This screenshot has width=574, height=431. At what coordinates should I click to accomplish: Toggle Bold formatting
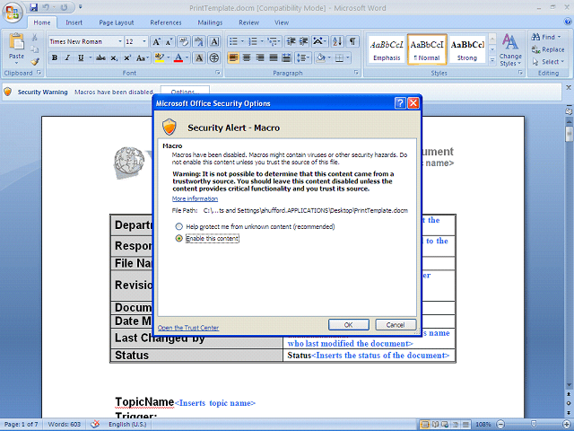(55, 57)
